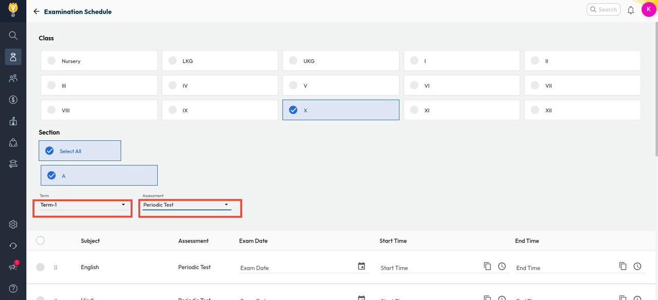
Task: Open the settings gear in sidebar
Action: pyautogui.click(x=13, y=224)
